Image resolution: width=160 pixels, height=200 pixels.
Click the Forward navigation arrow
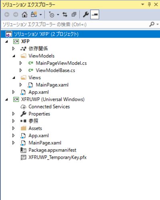[16, 14]
